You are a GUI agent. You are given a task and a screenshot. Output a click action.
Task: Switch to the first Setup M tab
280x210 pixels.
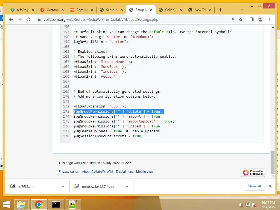point(109,10)
